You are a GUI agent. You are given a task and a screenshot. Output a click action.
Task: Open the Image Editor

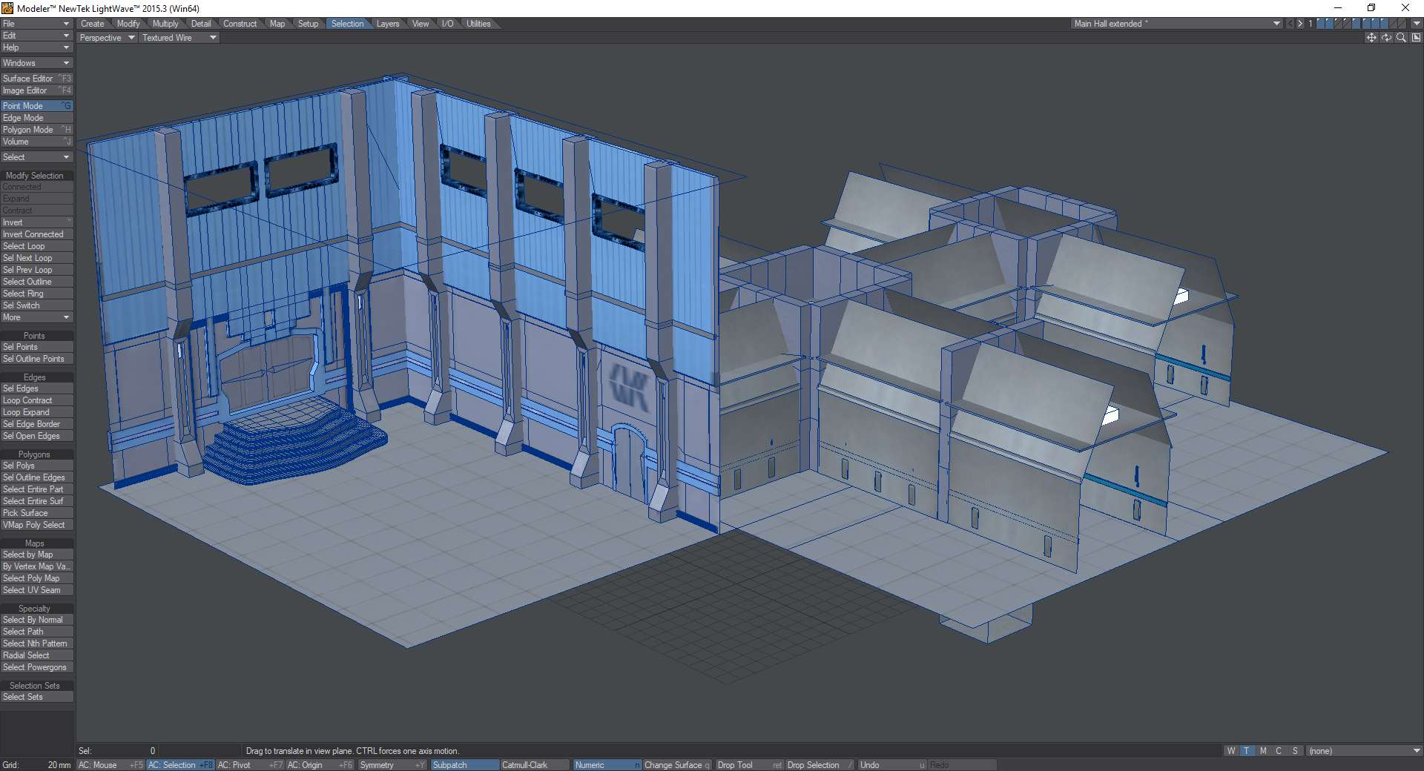pyautogui.click(x=36, y=90)
